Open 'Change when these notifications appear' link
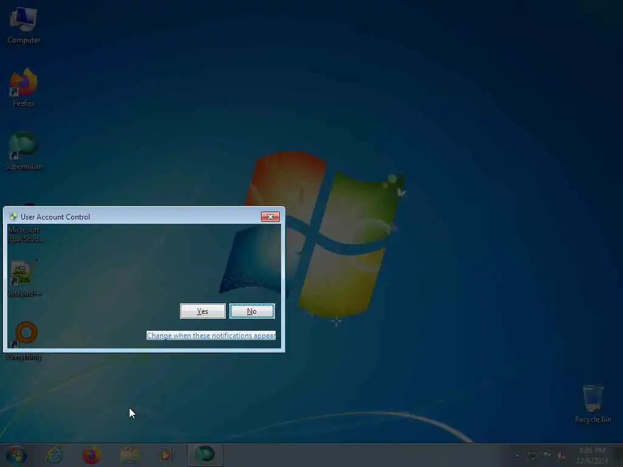This screenshot has height=467, width=623. pos(211,336)
